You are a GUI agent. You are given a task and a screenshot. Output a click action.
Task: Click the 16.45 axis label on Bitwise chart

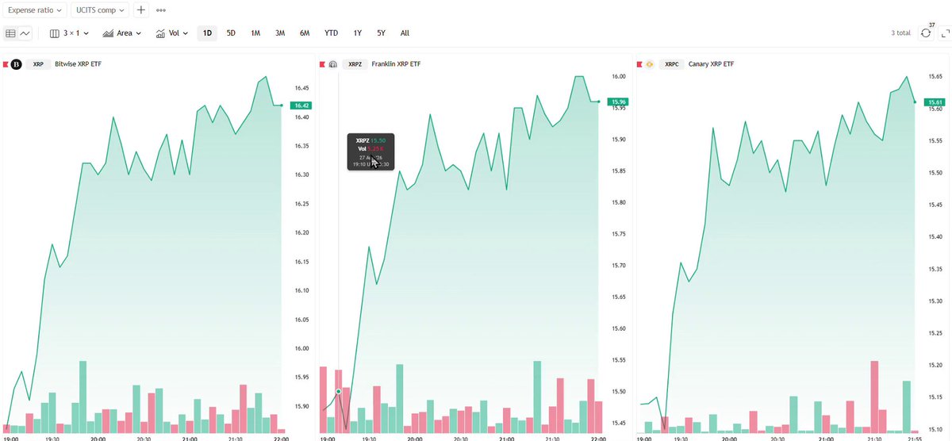click(x=301, y=88)
